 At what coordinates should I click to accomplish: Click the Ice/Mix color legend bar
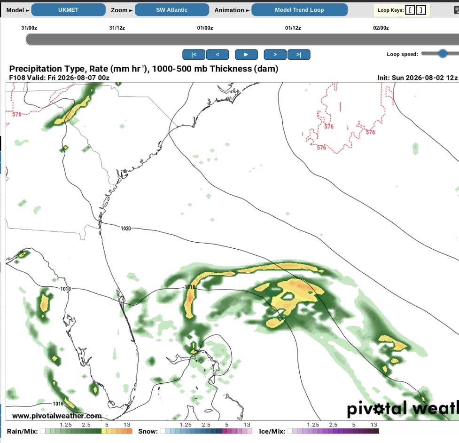coord(333,431)
